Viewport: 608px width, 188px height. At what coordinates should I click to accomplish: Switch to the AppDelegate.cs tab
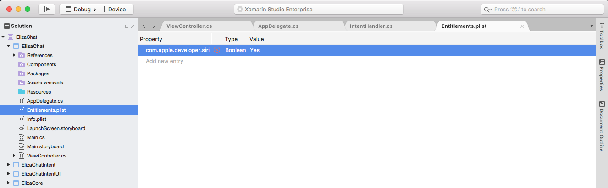(x=278, y=26)
